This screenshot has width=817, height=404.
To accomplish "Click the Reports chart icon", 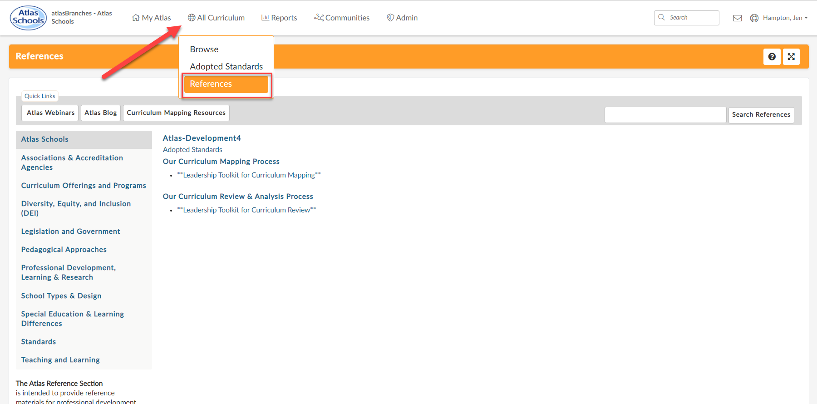I will point(266,18).
